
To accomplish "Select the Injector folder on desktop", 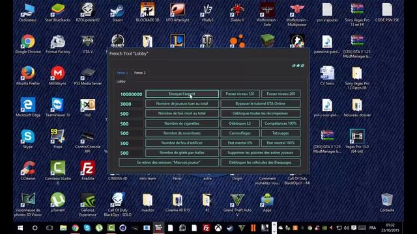I will pos(148,203).
